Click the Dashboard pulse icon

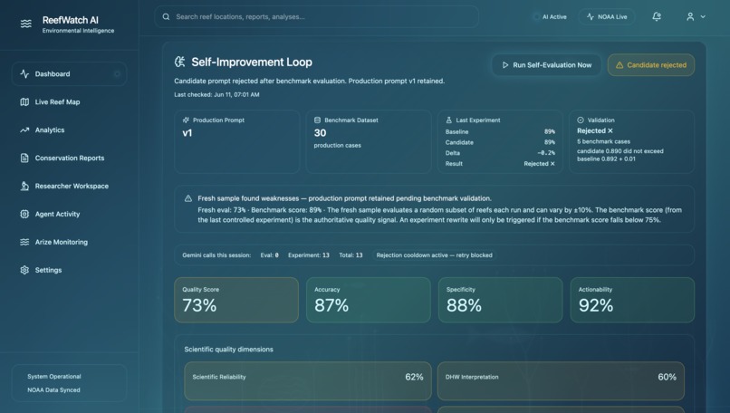click(24, 74)
